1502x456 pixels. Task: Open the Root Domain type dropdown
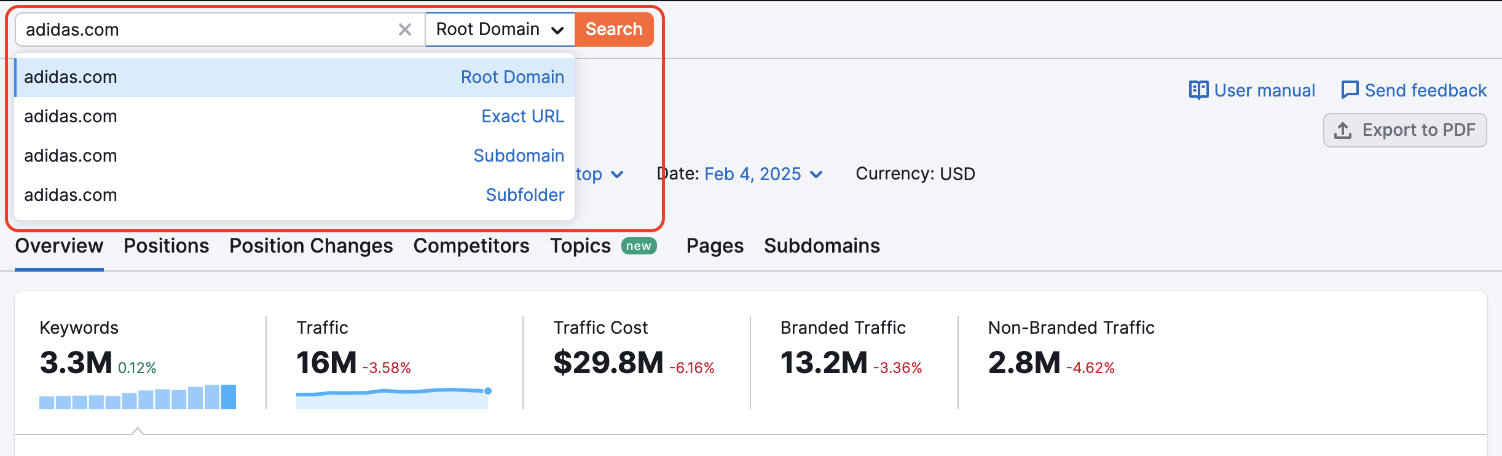pos(500,29)
